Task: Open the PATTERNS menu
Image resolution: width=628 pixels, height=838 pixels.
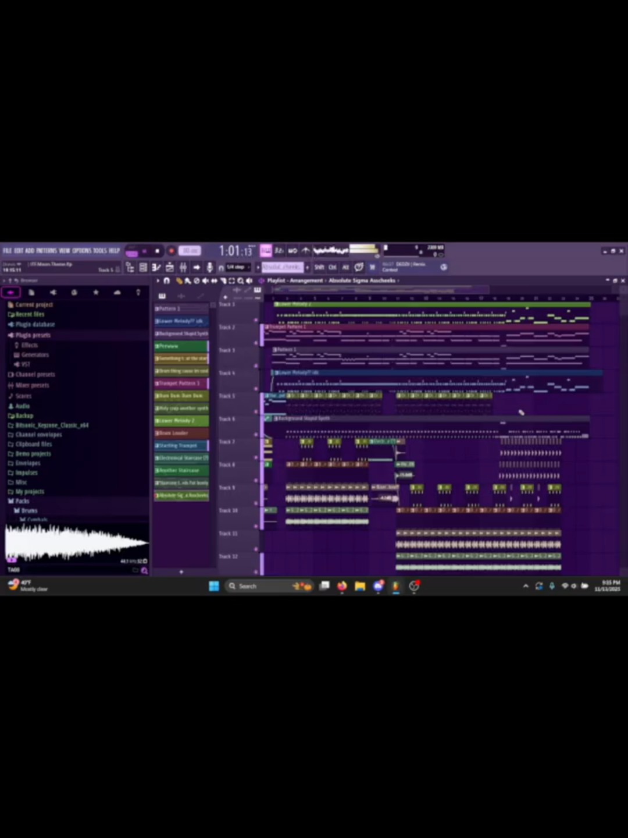Action: click(47, 251)
